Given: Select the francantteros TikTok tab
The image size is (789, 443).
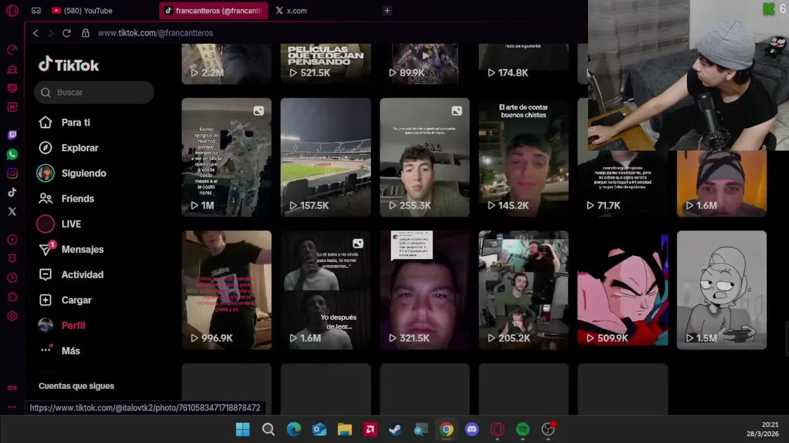Looking at the screenshot, I should (x=213, y=10).
